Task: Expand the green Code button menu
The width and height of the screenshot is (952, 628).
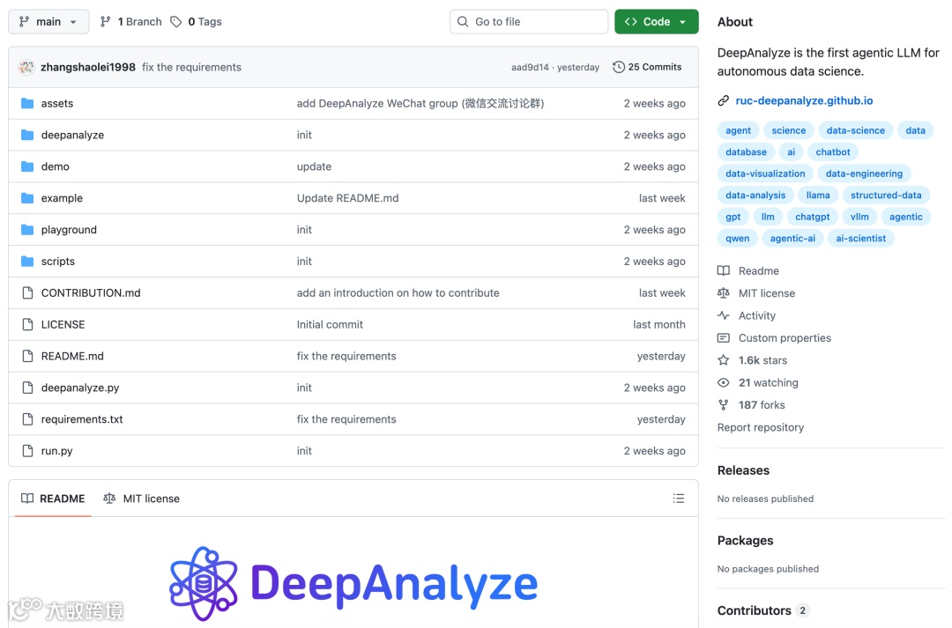Action: click(657, 22)
